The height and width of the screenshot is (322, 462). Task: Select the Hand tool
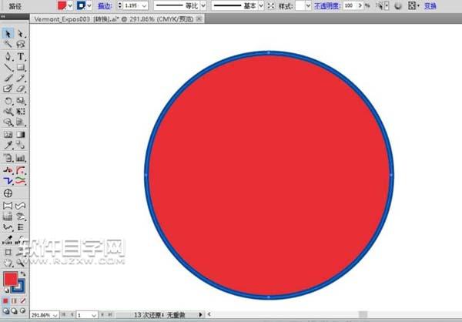click(8, 263)
